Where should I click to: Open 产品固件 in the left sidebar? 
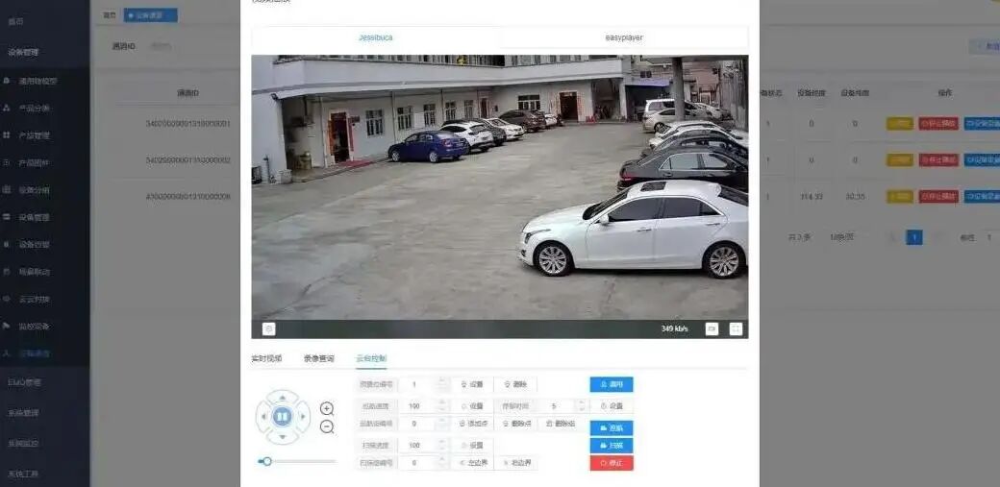35,163
